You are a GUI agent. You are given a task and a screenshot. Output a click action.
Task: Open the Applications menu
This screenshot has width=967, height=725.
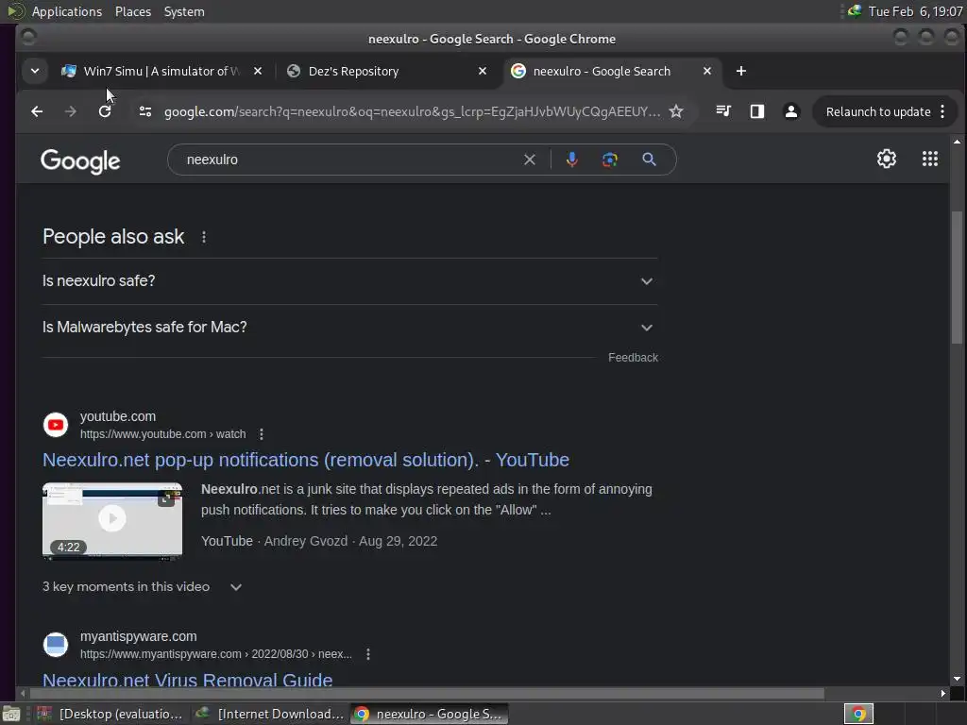(67, 11)
